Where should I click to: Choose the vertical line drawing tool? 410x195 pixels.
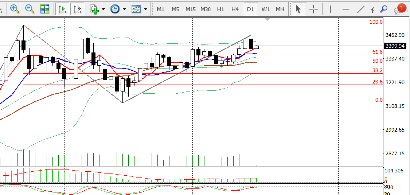pos(331,9)
